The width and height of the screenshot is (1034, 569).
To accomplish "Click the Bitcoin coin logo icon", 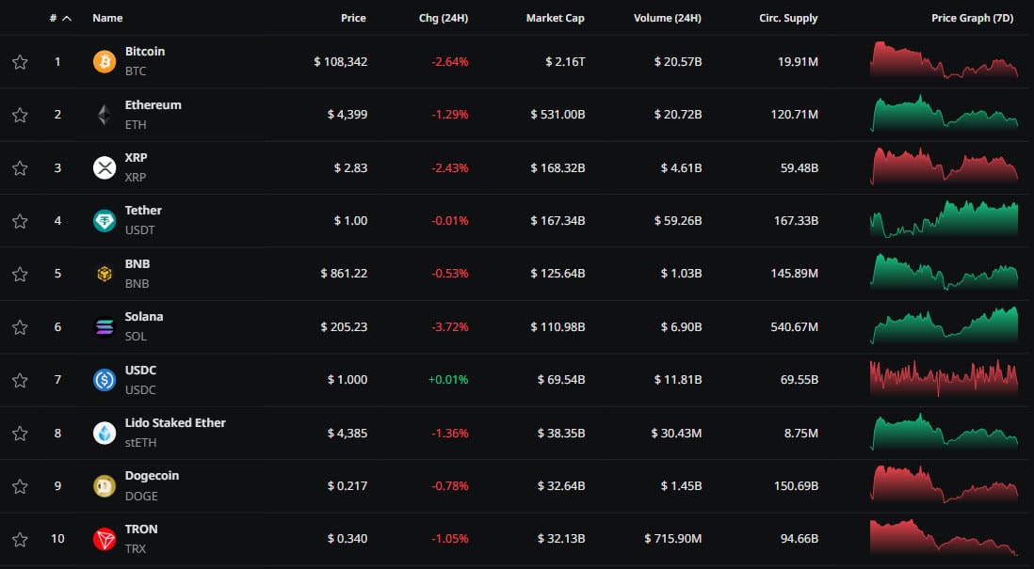I will (104, 62).
